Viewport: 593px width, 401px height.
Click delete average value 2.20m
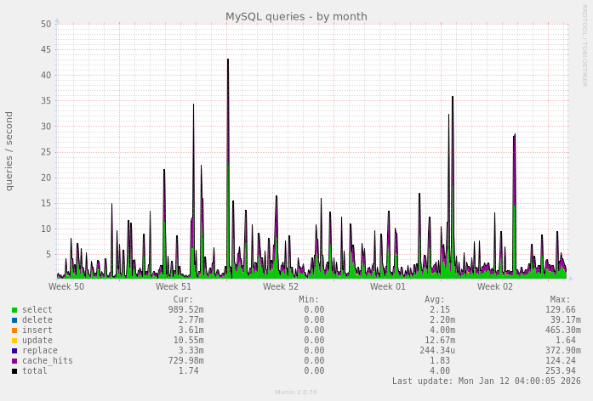click(442, 319)
